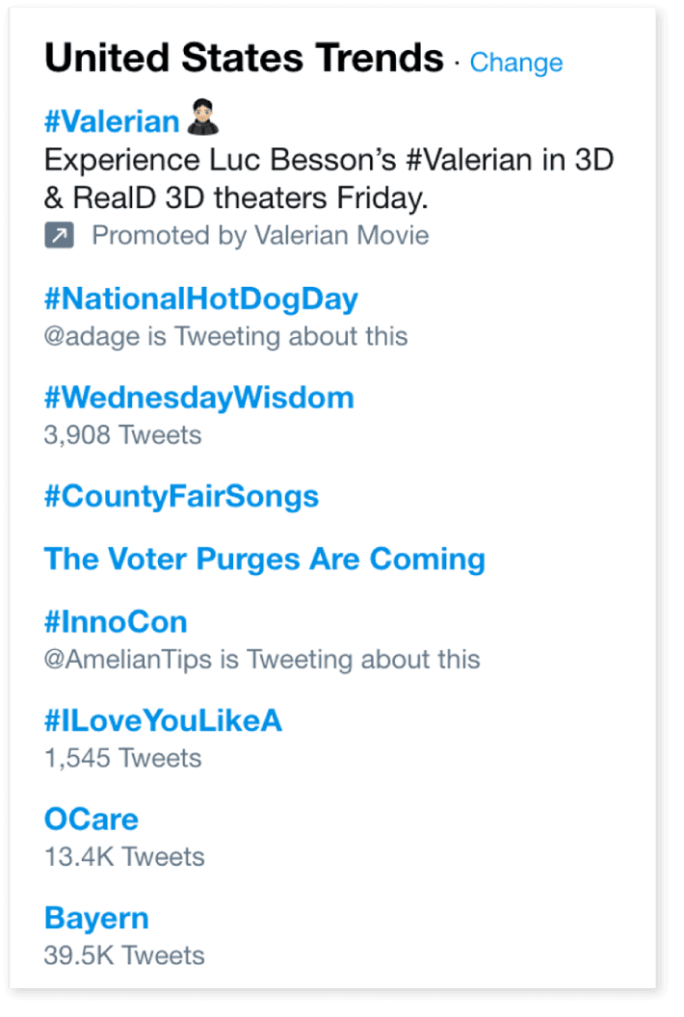Viewport: 684px width, 1017px height.
Task: Click the Valerian 3D theaters promo description
Action: pos(328,178)
